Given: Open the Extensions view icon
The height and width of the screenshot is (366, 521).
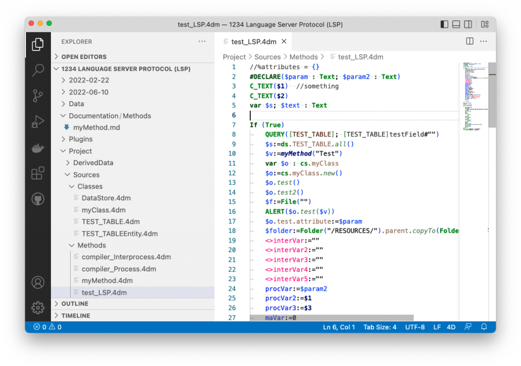Looking at the screenshot, I should (38, 173).
